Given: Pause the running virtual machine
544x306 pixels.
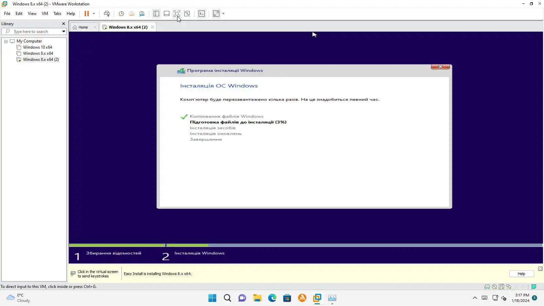Looking at the screenshot, I should tap(87, 14).
